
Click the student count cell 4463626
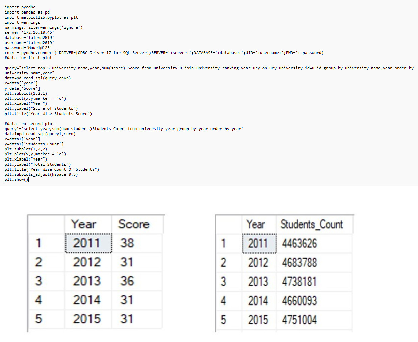pos(299,243)
